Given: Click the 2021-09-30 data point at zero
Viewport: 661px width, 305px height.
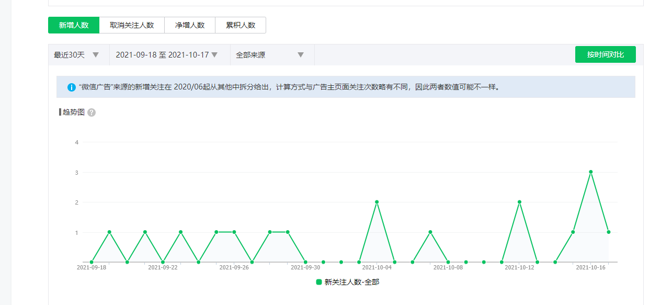Looking at the screenshot, I should [x=305, y=262].
